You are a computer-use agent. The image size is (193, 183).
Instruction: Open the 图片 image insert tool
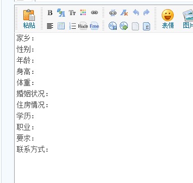(x=188, y=19)
